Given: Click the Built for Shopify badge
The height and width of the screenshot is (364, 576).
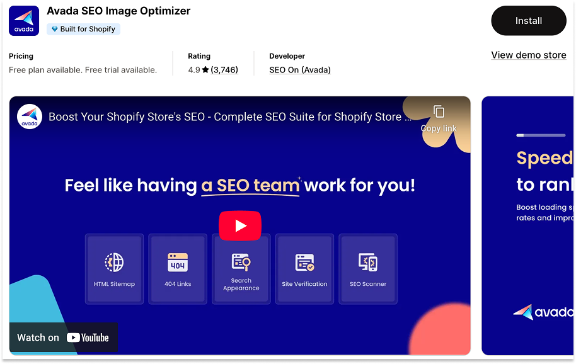Looking at the screenshot, I should [83, 29].
